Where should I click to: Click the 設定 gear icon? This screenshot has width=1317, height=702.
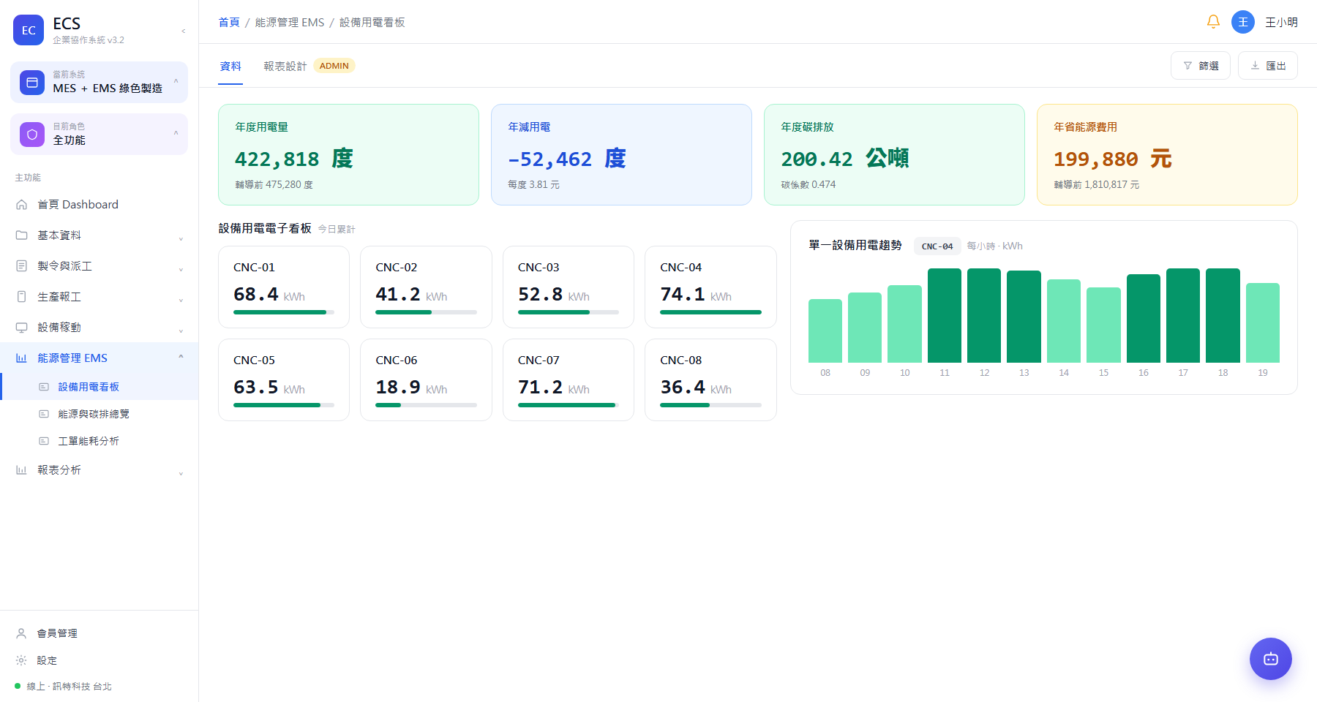coord(21,660)
